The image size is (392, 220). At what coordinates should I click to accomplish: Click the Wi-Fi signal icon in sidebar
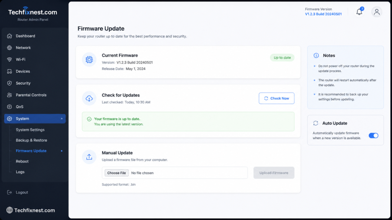click(x=10, y=59)
